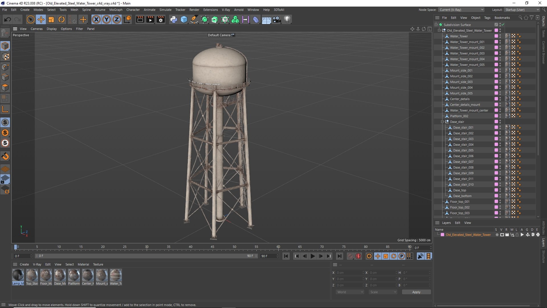Activate the Move tool in top toolbar
Image resolution: width=547 pixels, height=308 pixels.
pos(41,19)
